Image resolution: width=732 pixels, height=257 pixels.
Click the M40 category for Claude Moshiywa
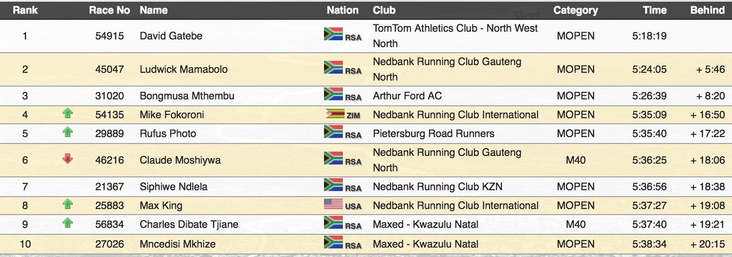click(575, 160)
